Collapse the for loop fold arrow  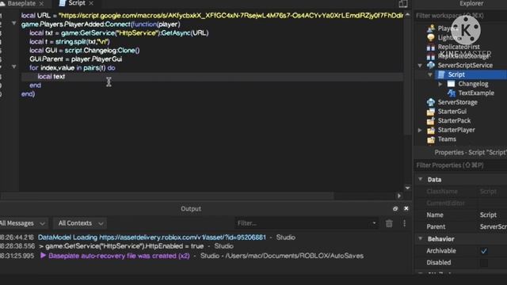(x=14, y=66)
